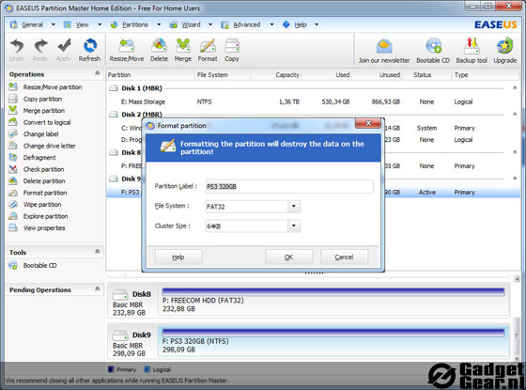Choose Merge partition in Operations

(37, 111)
